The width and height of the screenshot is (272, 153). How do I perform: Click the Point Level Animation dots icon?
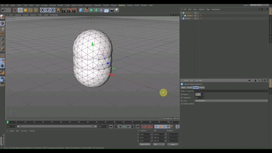point(172,127)
